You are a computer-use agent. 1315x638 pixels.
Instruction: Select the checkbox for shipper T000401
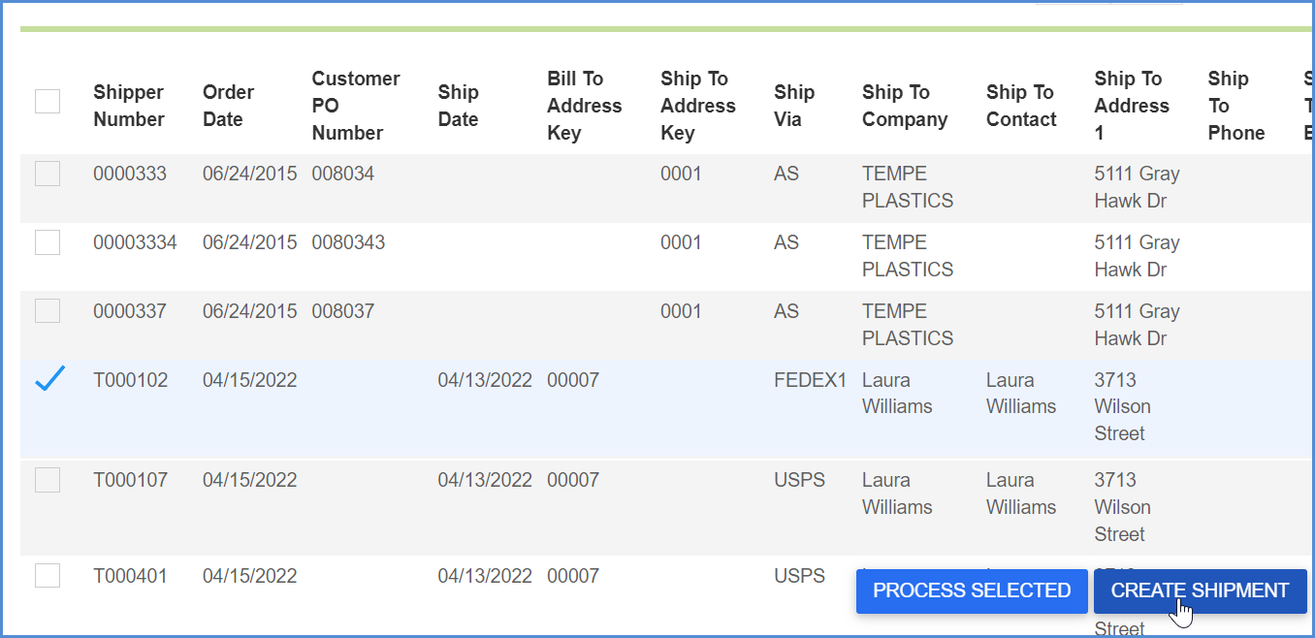(x=48, y=575)
